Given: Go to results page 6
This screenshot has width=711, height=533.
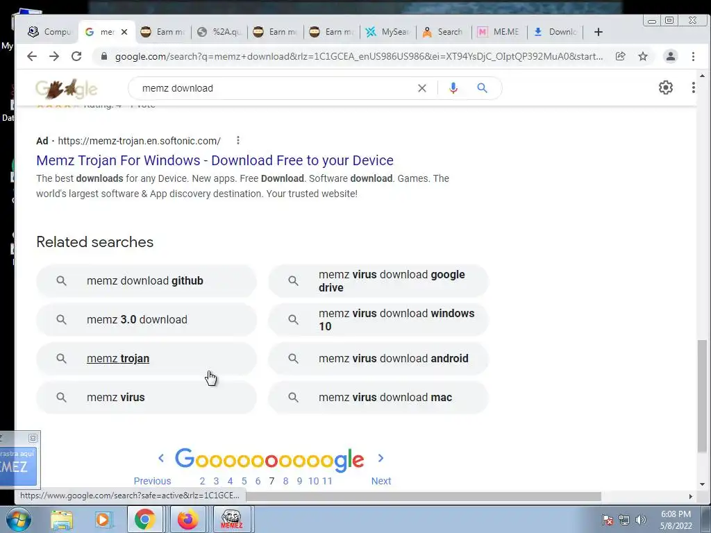Looking at the screenshot, I should tap(258, 481).
